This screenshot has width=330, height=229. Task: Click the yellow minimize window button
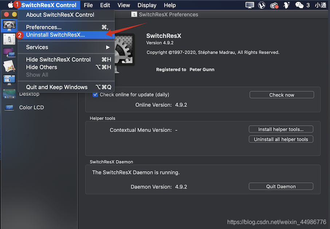[x=14, y=14]
